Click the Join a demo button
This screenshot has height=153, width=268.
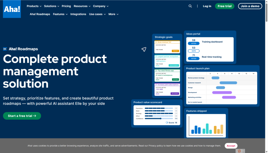click(x=250, y=6)
